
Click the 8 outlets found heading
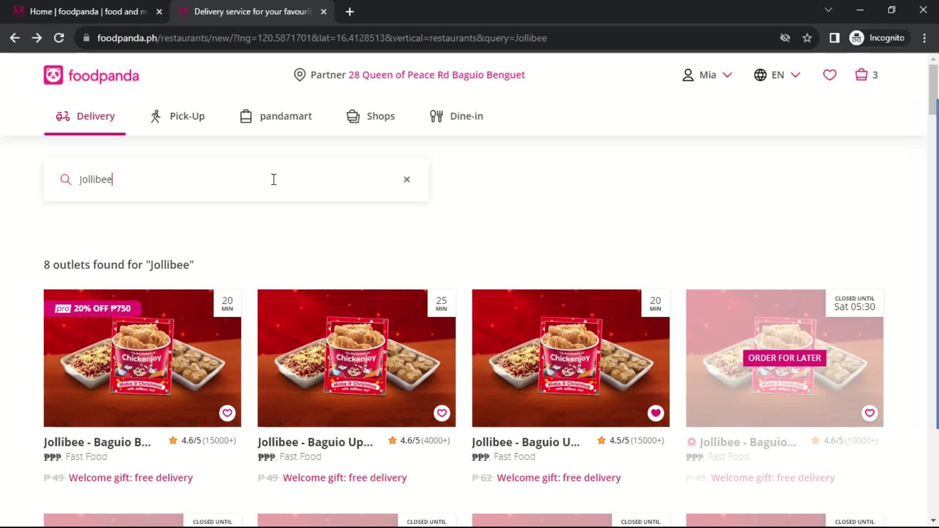tap(118, 264)
